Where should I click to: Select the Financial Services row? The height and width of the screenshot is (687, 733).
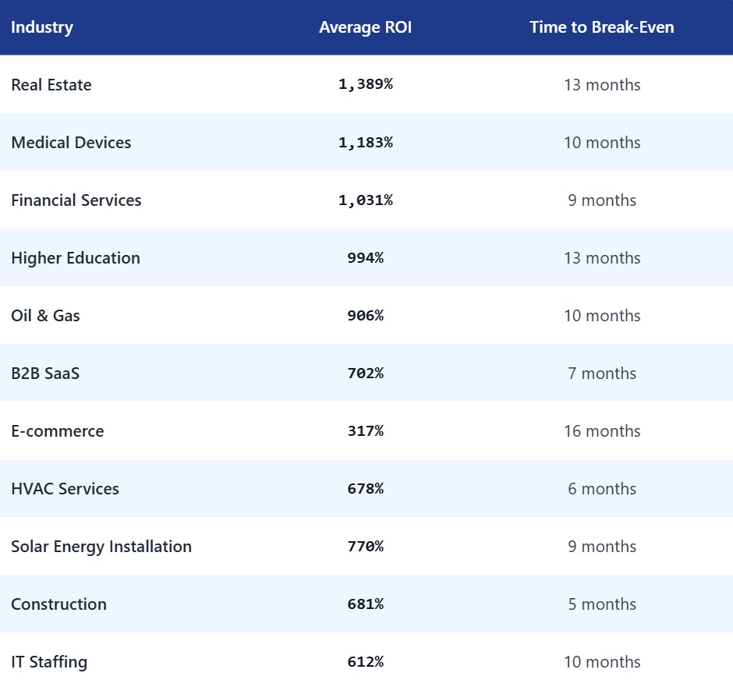[76, 200]
